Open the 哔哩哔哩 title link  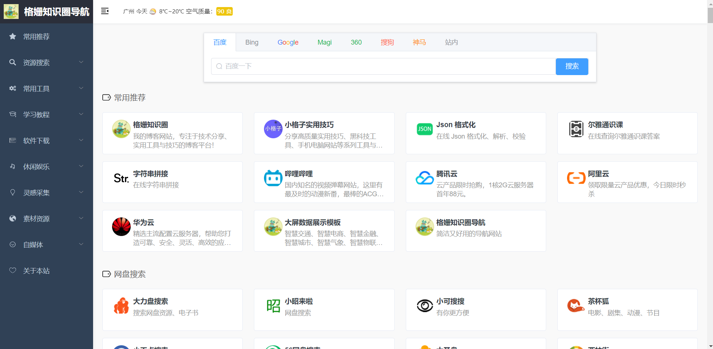[x=299, y=174]
